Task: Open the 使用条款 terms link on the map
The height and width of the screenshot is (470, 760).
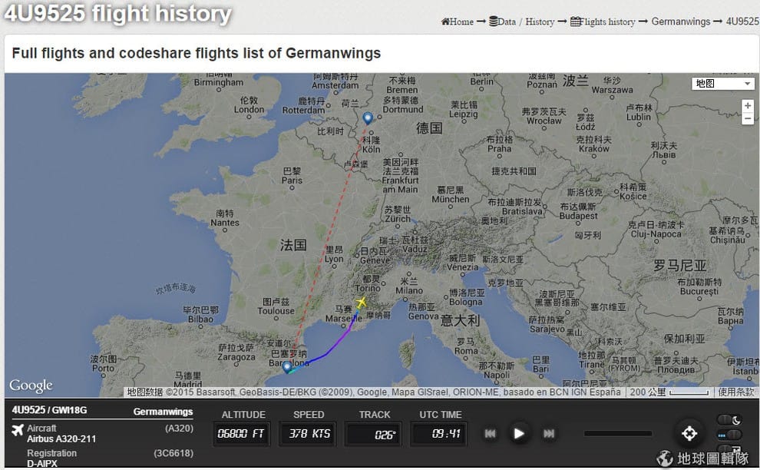Action: (x=735, y=392)
